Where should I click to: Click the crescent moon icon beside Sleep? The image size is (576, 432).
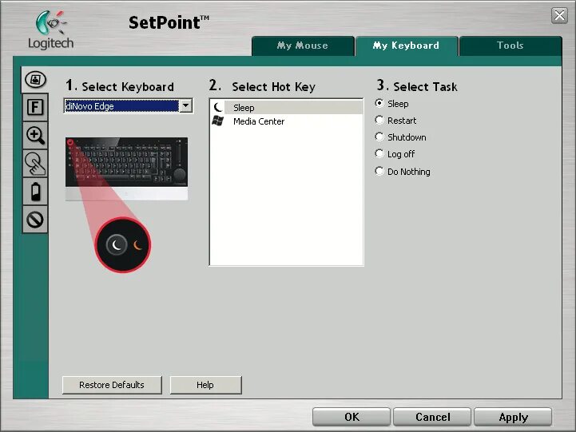coord(218,107)
